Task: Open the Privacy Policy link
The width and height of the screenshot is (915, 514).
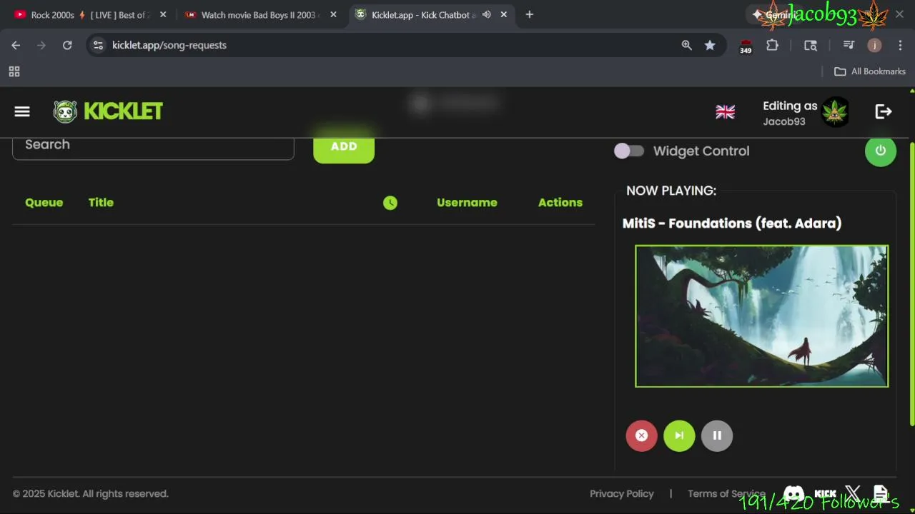Action: (622, 494)
